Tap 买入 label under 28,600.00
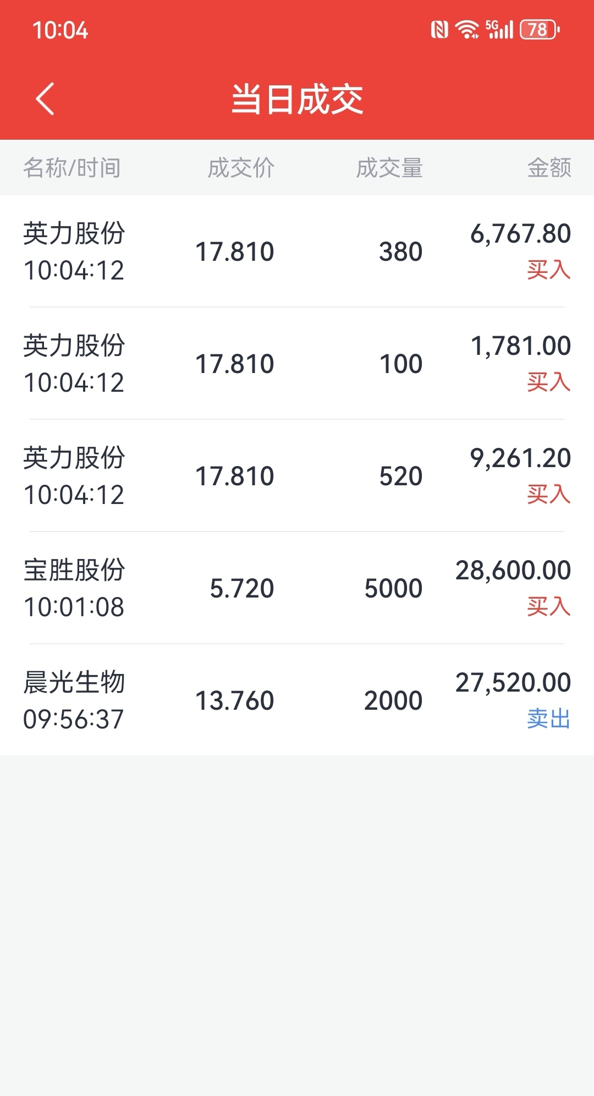The width and height of the screenshot is (594, 1096). click(x=549, y=606)
